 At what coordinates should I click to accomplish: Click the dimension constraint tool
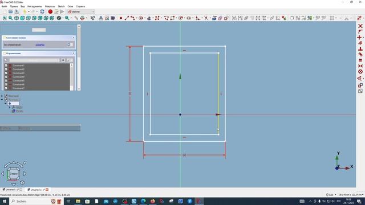coord(359,79)
